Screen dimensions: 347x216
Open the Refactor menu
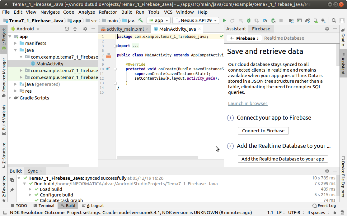tap(108, 12)
